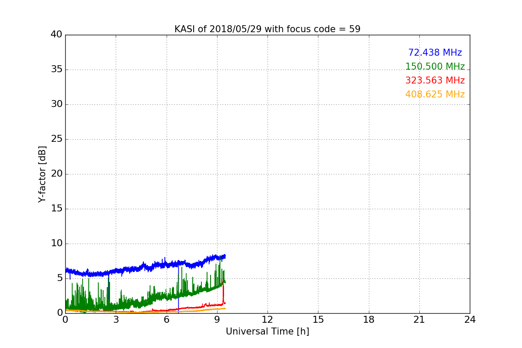Click the y-axis tick label 35
Screen dimensions: 522x348
point(57,70)
